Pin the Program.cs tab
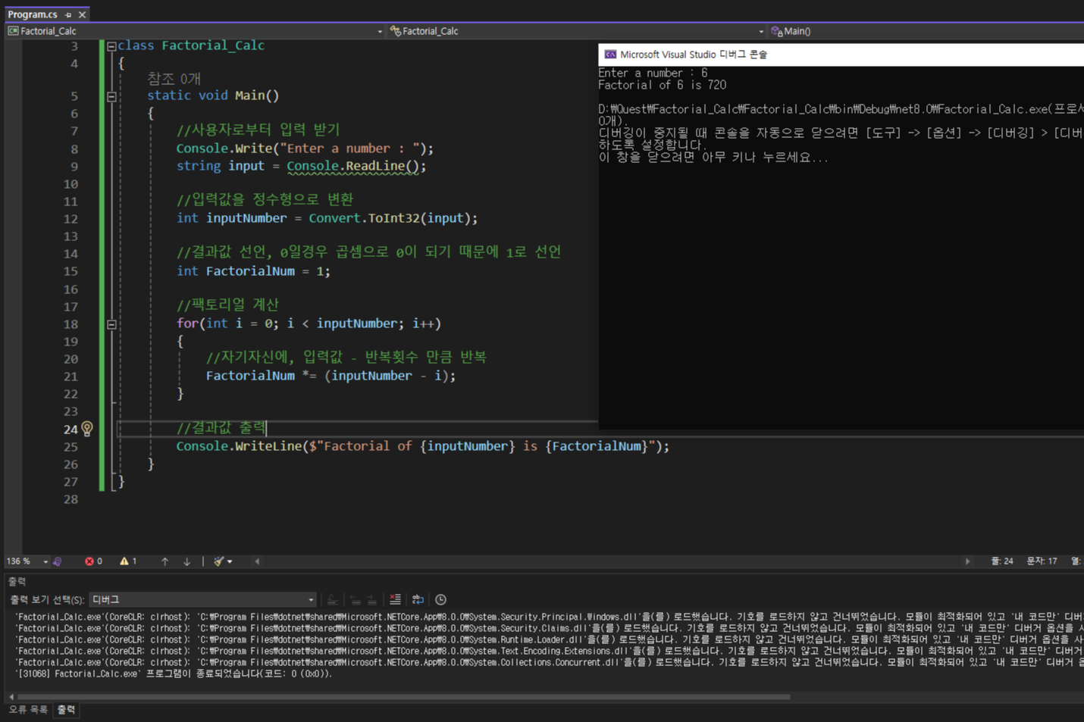The width and height of the screenshot is (1084, 722). pos(68,14)
